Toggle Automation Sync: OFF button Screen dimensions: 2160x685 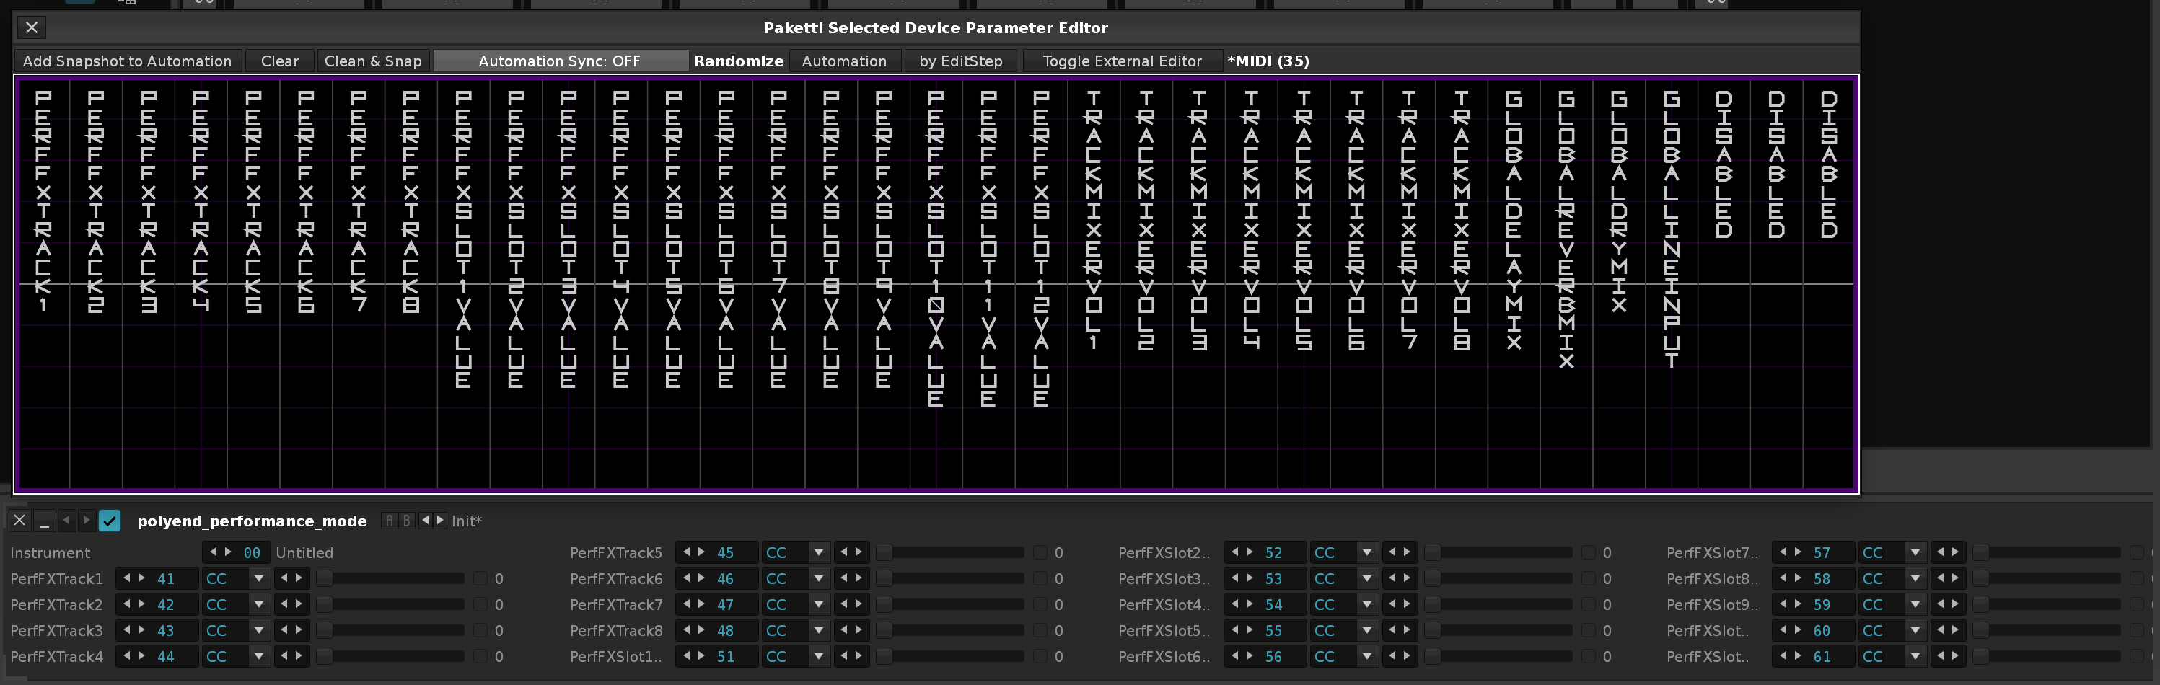point(559,61)
